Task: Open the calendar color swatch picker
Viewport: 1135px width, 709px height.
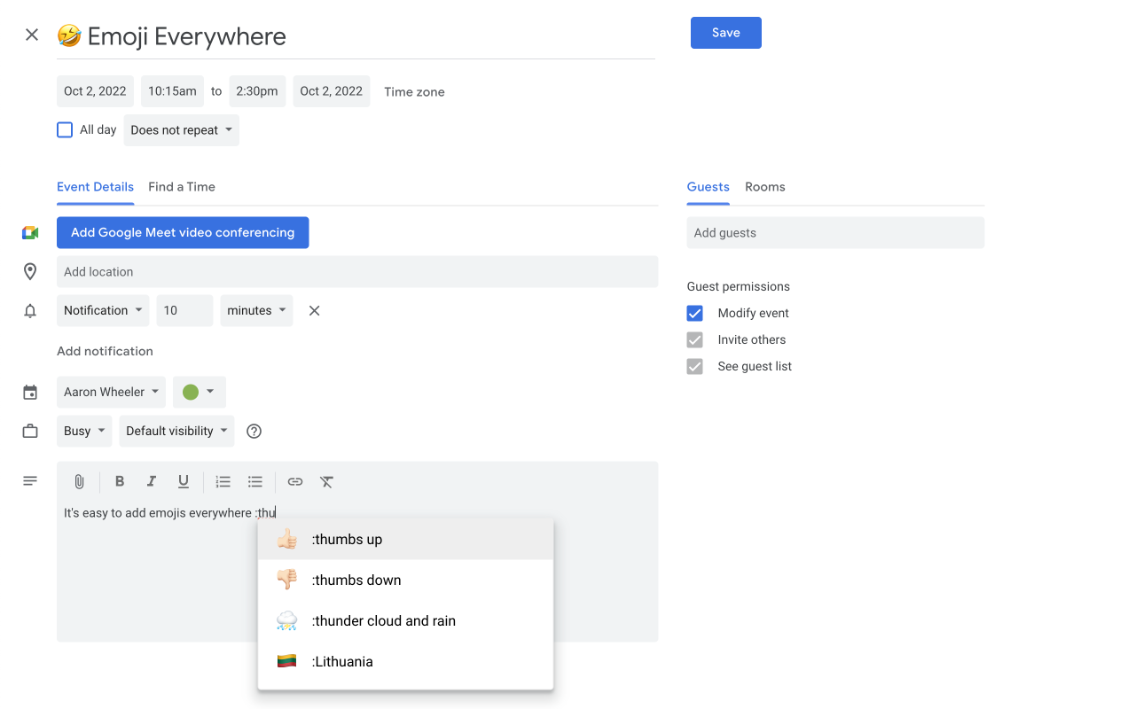Action: pos(199,392)
